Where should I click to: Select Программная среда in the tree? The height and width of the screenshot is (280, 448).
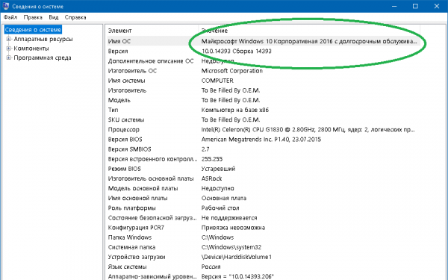[43, 57]
